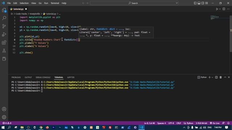
Task: Open Windows taskbar search
Action: click(x=9, y=127)
